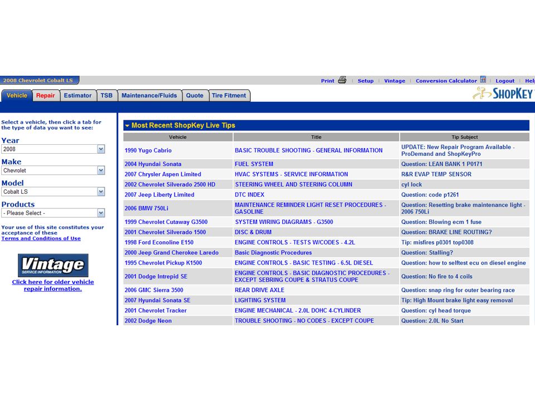
Task: Open 1999 Chevrolet Cutaway G3500 link
Action: [x=166, y=222]
